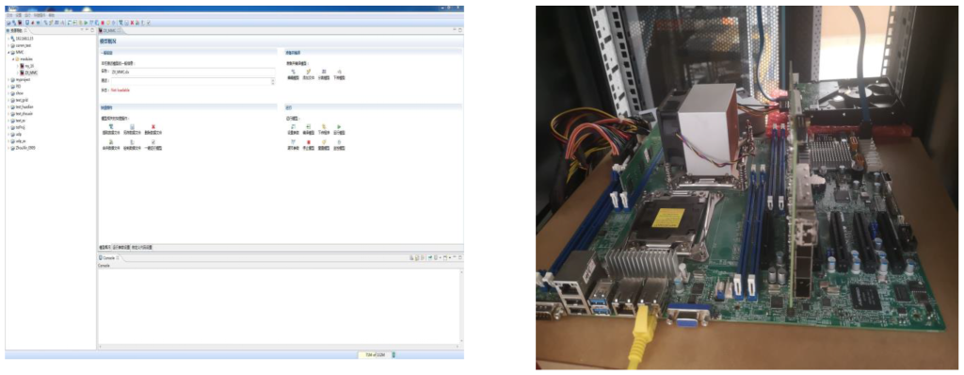Click the empty description field

pyautogui.click(x=190, y=81)
